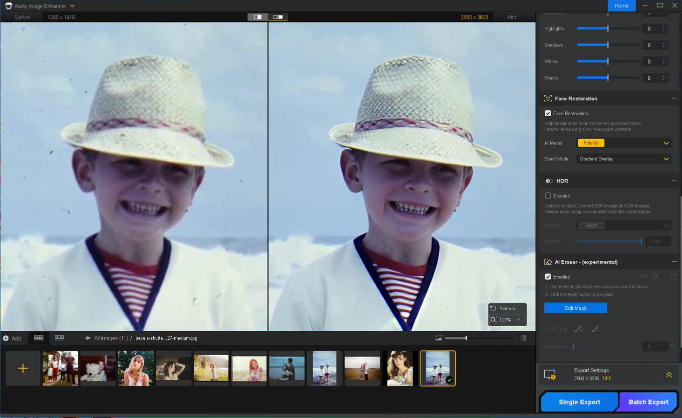The height and width of the screenshot is (418, 682).
Task: Open export settings gear icon
Action: click(x=550, y=375)
